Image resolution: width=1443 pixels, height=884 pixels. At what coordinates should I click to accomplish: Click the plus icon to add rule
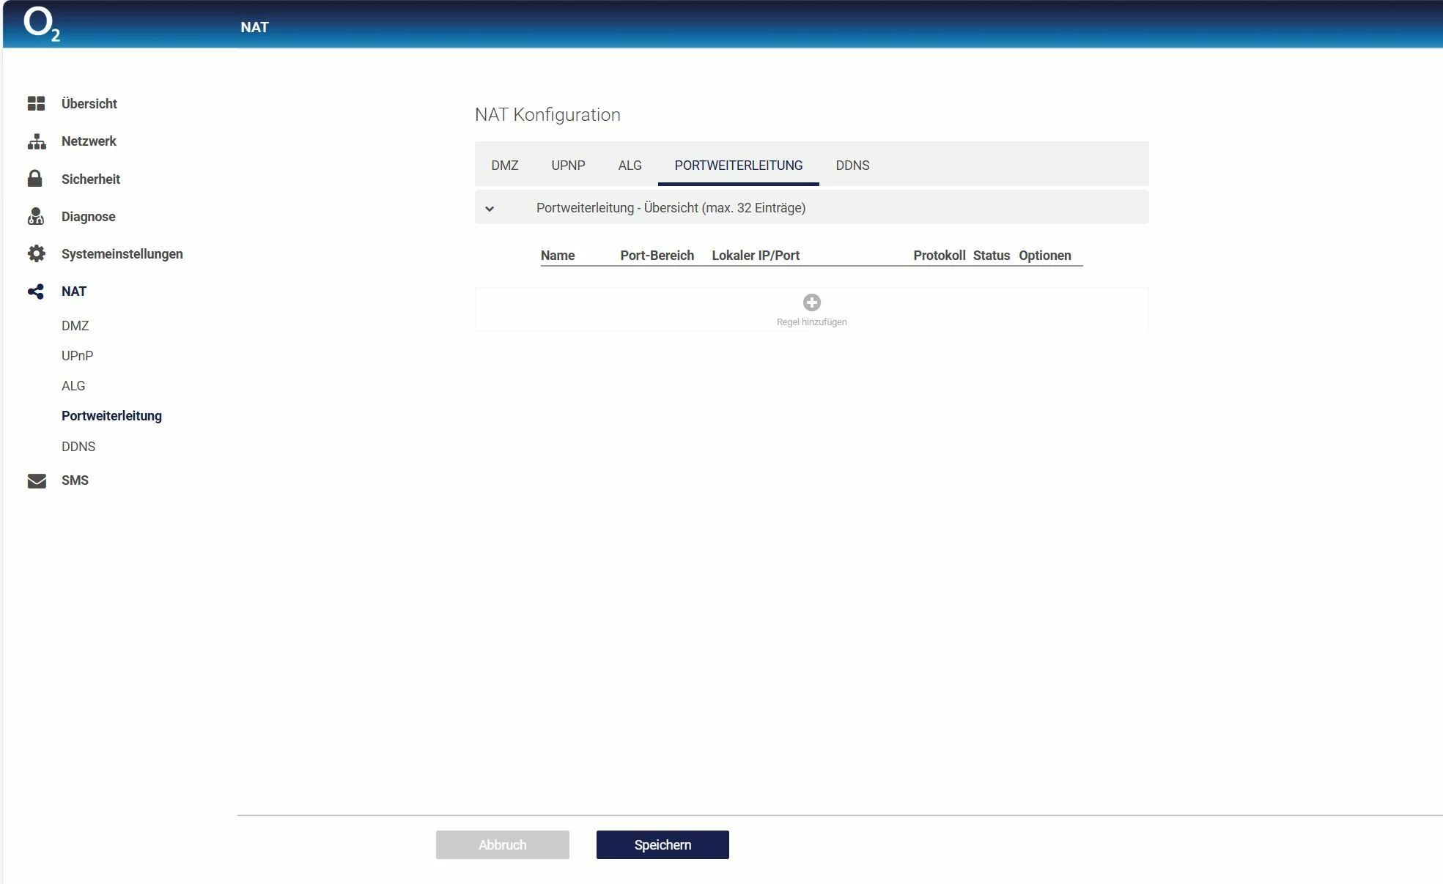pyautogui.click(x=811, y=302)
